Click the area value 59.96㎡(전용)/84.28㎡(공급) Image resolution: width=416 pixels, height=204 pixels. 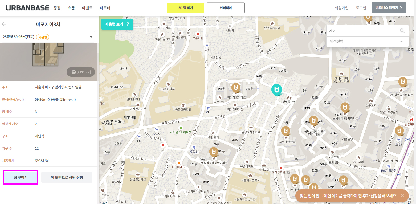[55, 99]
